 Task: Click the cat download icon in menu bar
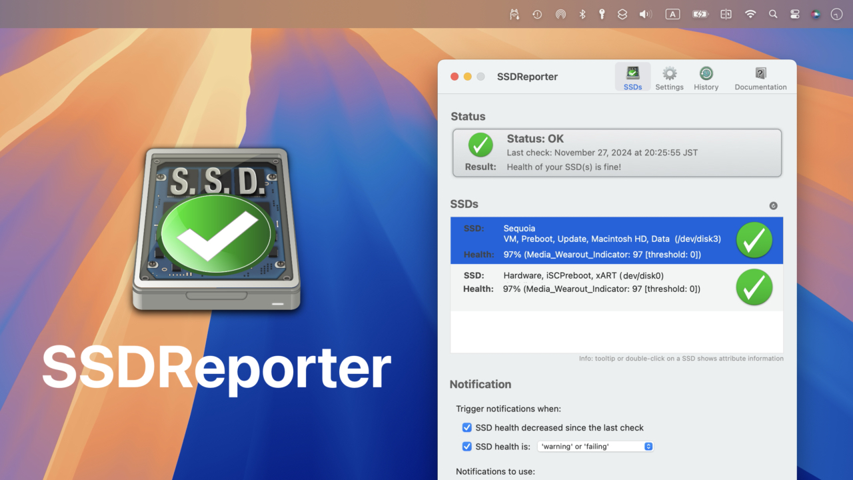tap(514, 14)
